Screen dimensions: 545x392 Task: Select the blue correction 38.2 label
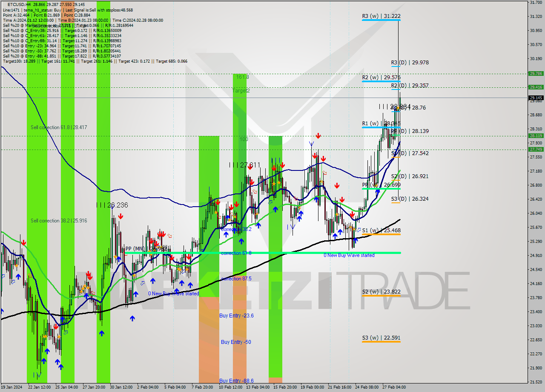pyautogui.click(x=236, y=229)
